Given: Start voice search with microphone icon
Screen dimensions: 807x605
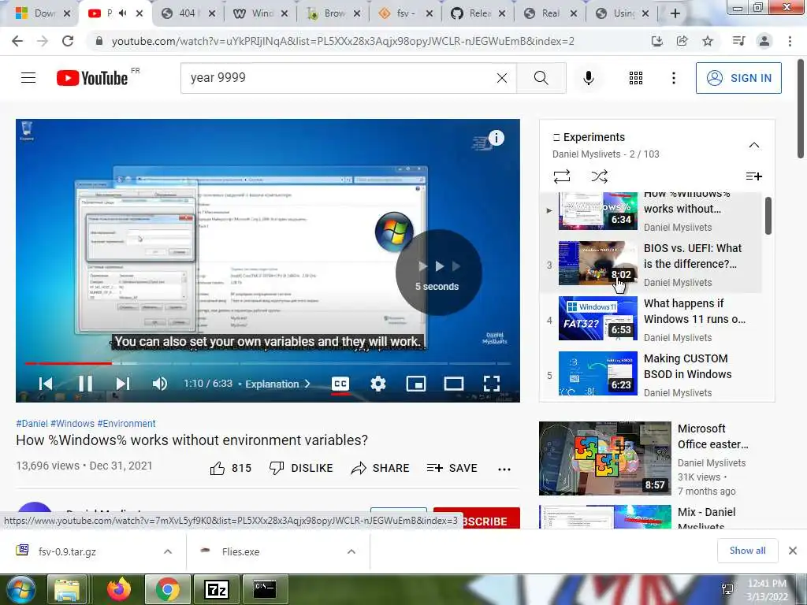Looking at the screenshot, I should pos(588,78).
